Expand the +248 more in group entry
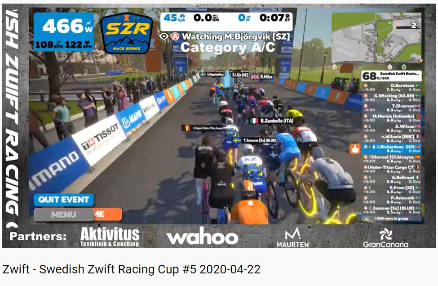This screenshot has height=286, width=438. point(391,219)
